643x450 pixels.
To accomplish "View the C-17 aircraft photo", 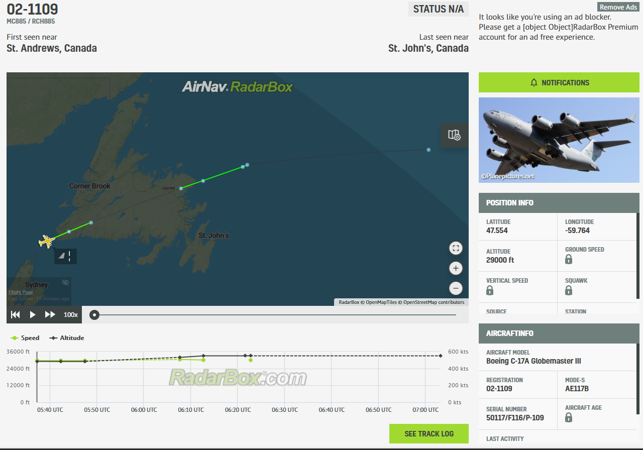I will pyautogui.click(x=559, y=140).
